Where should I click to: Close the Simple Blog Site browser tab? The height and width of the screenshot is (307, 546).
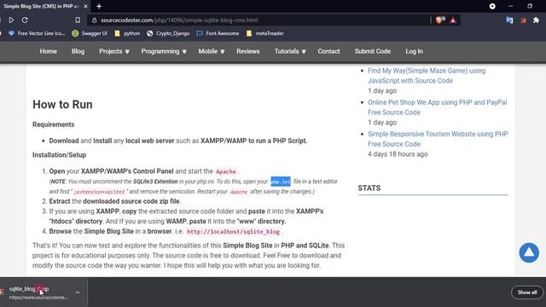tap(85, 6)
